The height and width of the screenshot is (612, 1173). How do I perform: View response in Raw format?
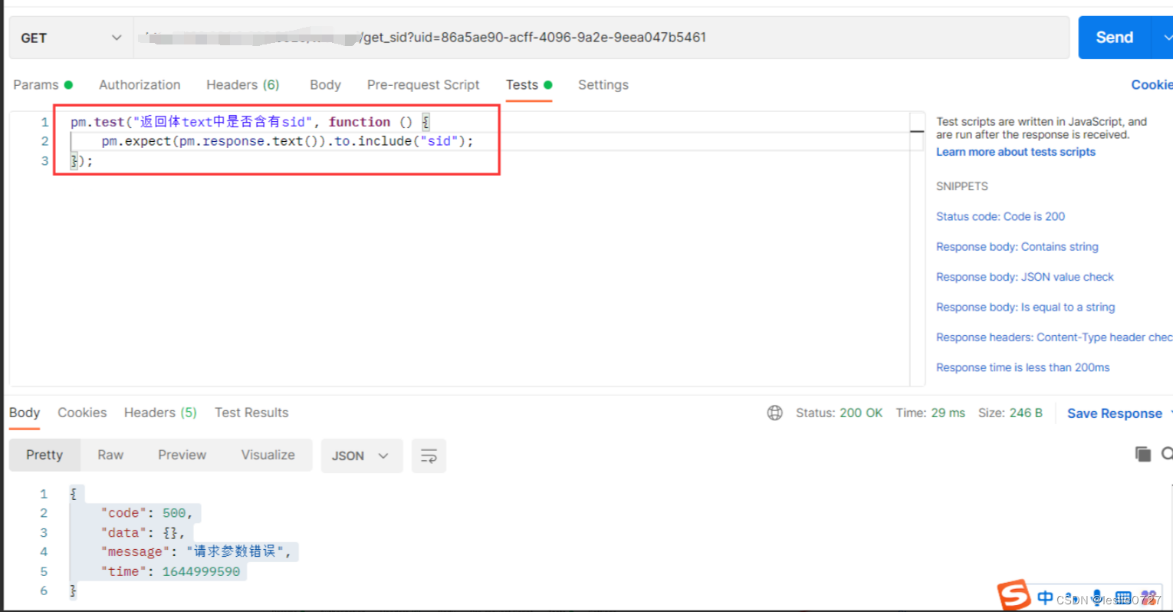coord(110,455)
